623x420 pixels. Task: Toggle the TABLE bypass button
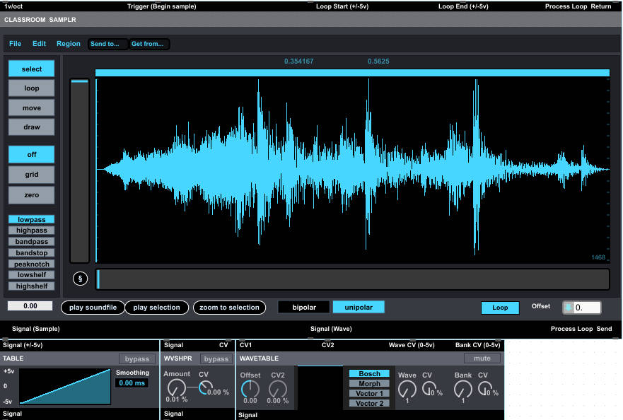click(137, 358)
